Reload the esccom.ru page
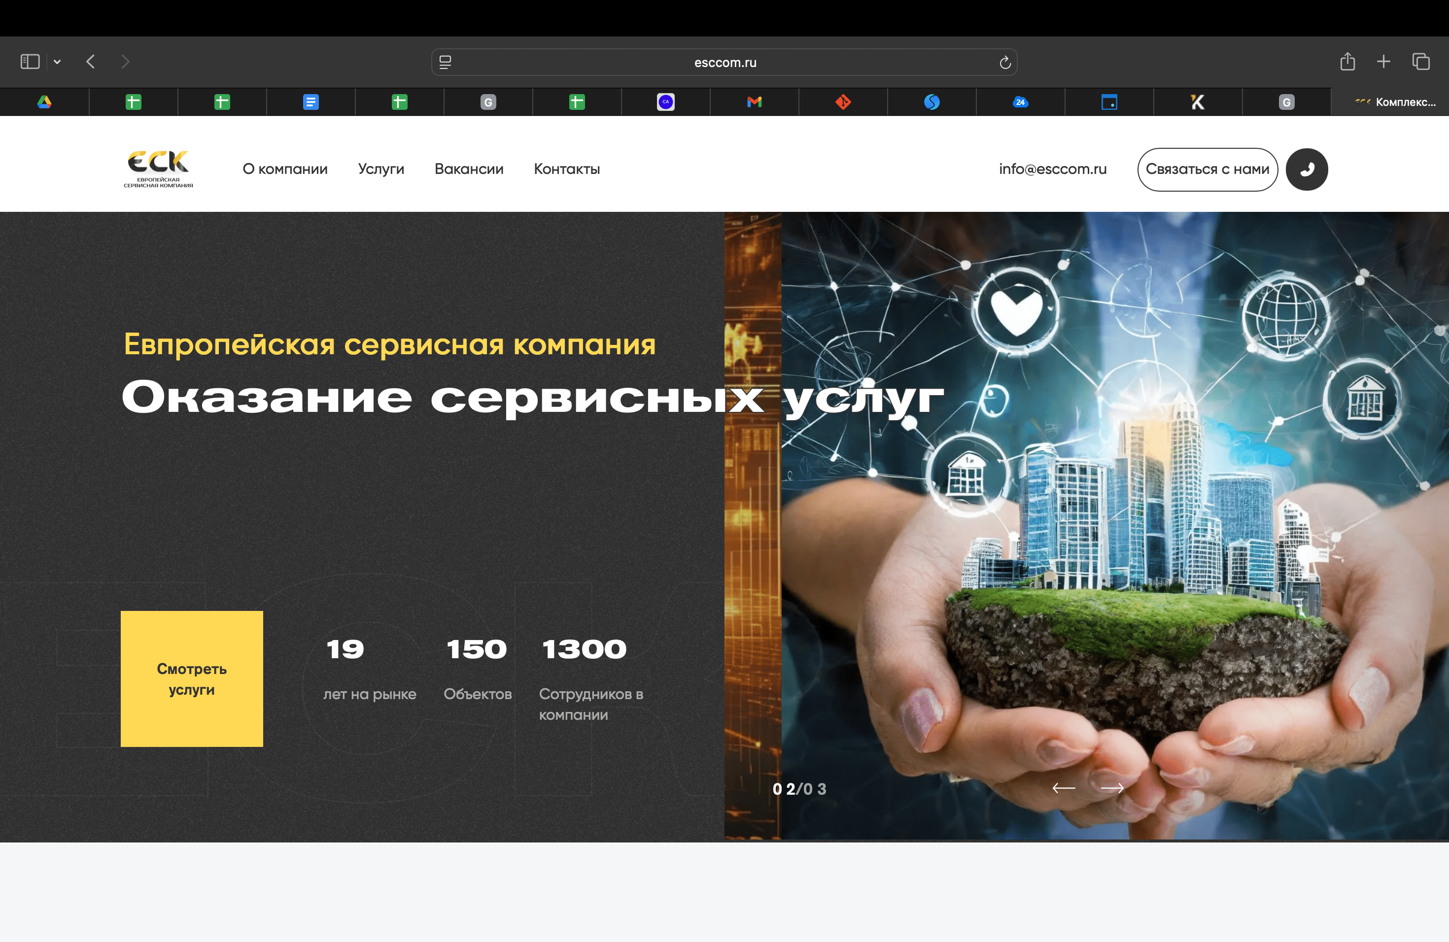 (1004, 62)
